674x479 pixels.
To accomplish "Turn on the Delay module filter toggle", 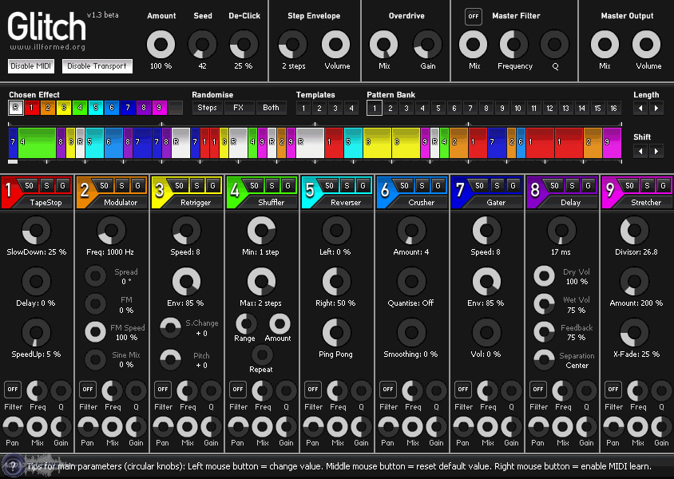I will click(x=538, y=390).
